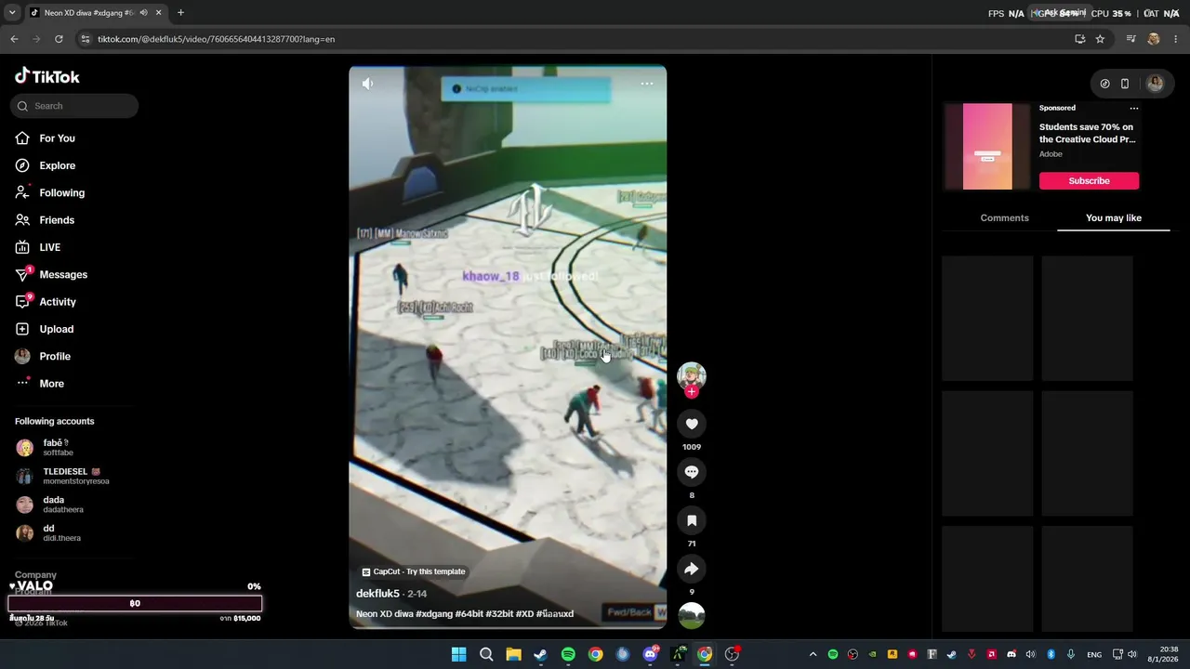View site information icon in address bar

[x=86, y=39]
